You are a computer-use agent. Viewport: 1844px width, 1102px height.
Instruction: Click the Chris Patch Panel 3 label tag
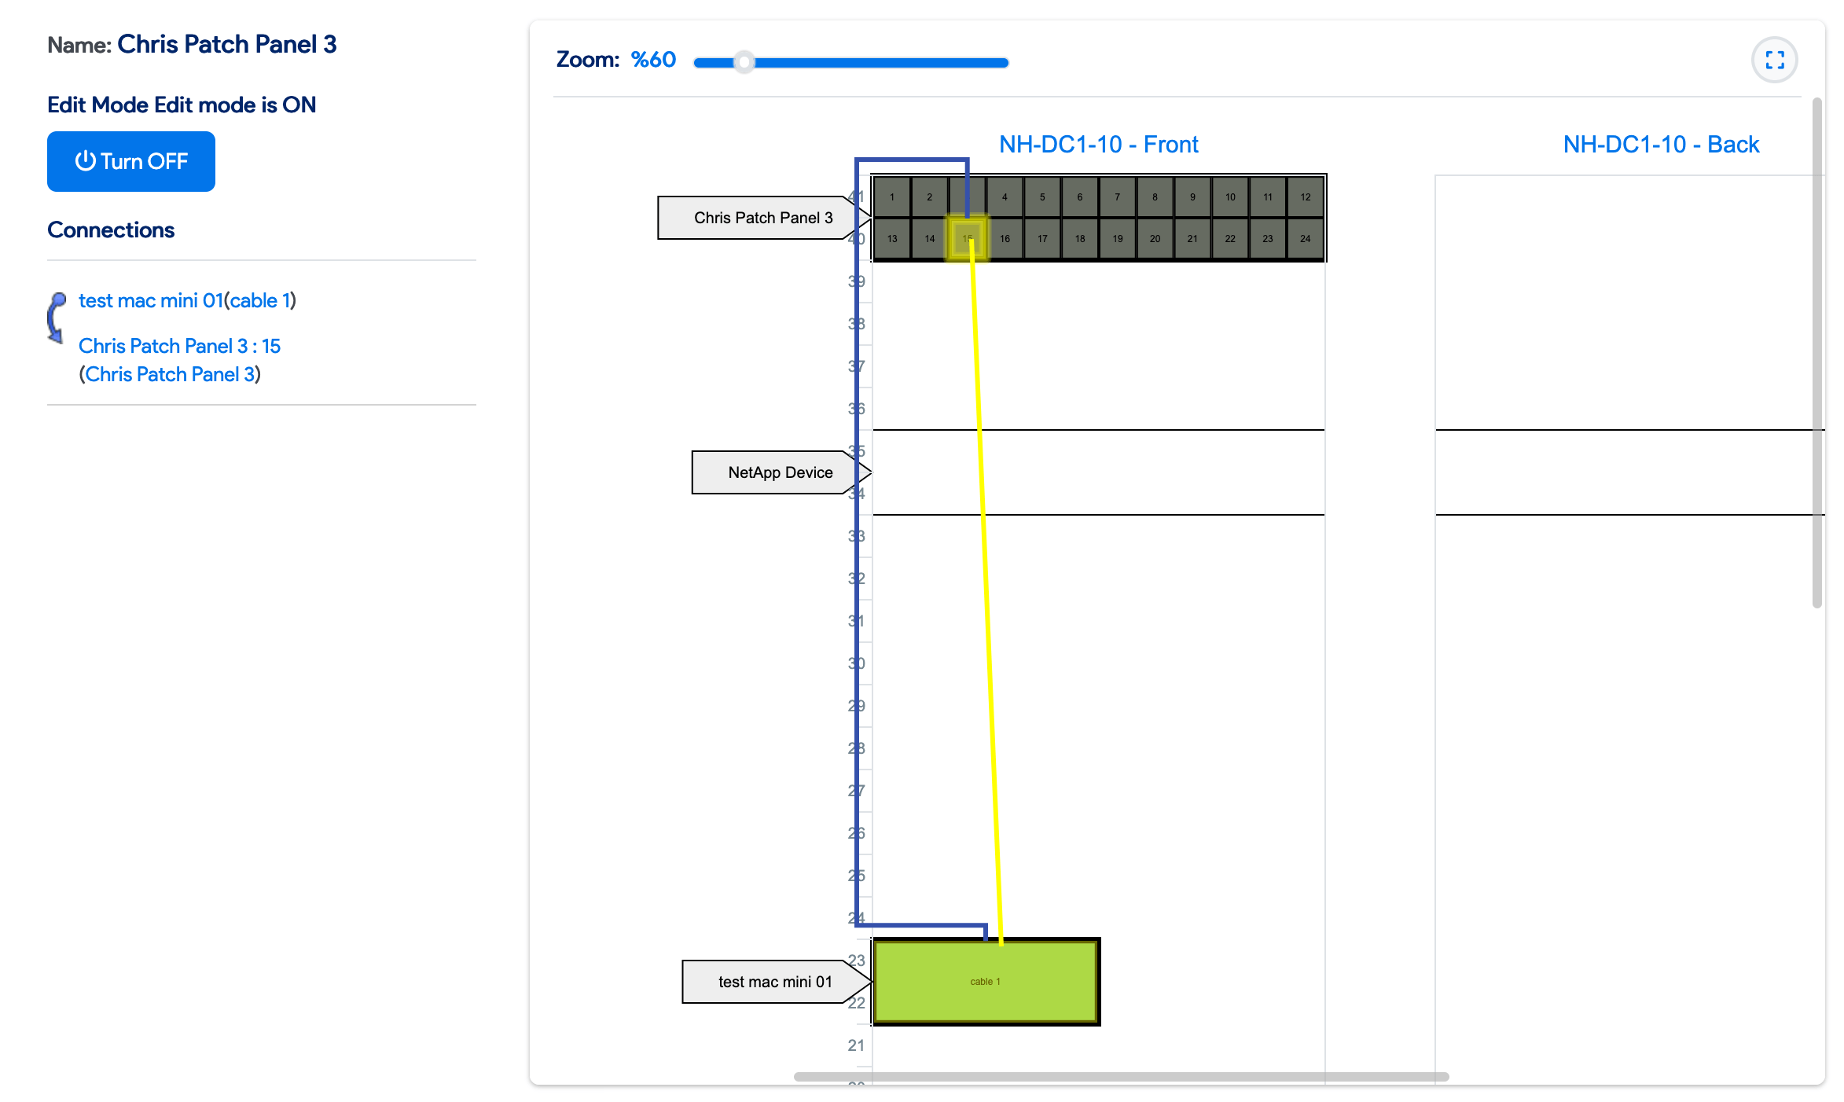coord(762,217)
